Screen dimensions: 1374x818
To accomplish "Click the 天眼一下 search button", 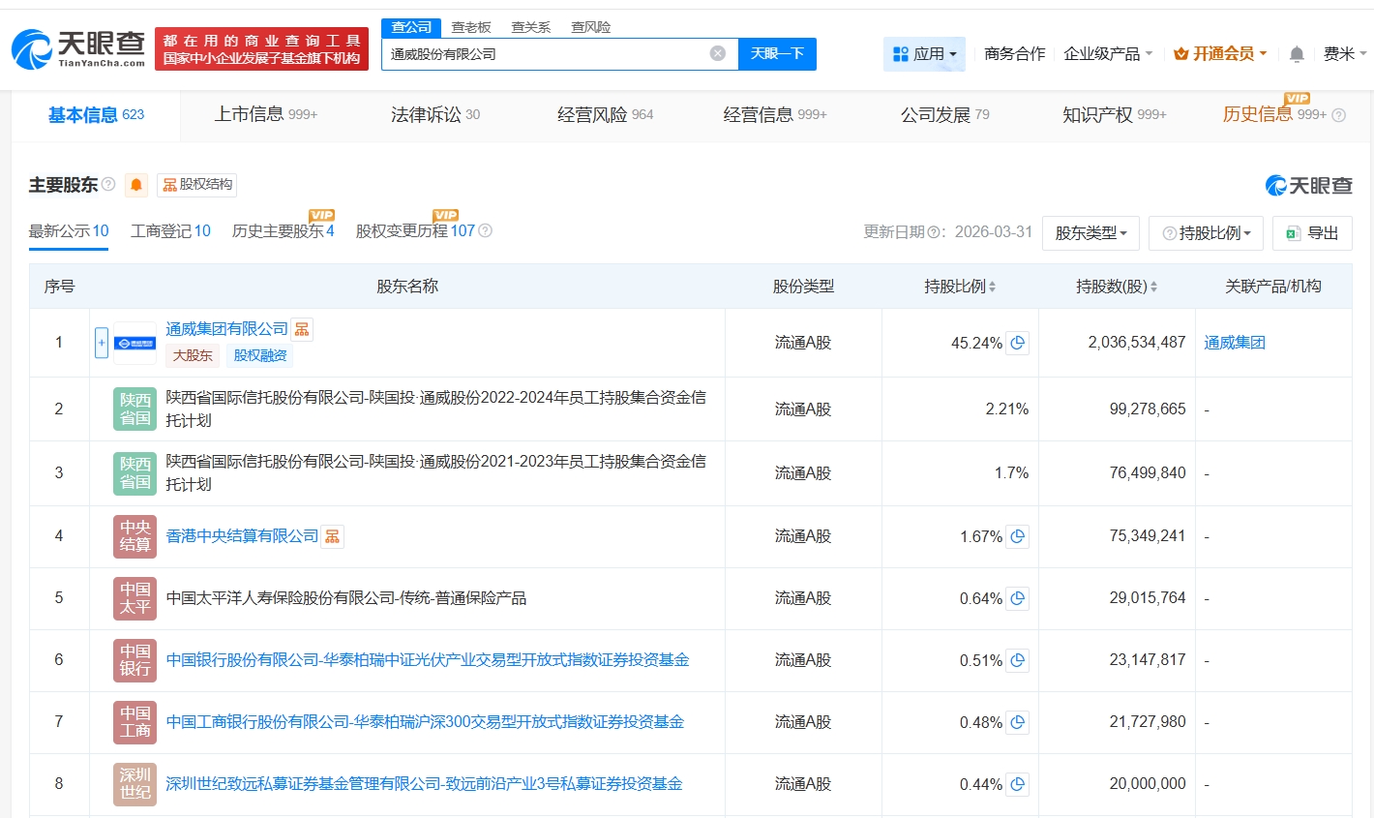I will [x=777, y=54].
